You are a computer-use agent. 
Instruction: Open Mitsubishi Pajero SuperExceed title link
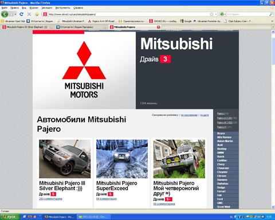click(117, 186)
